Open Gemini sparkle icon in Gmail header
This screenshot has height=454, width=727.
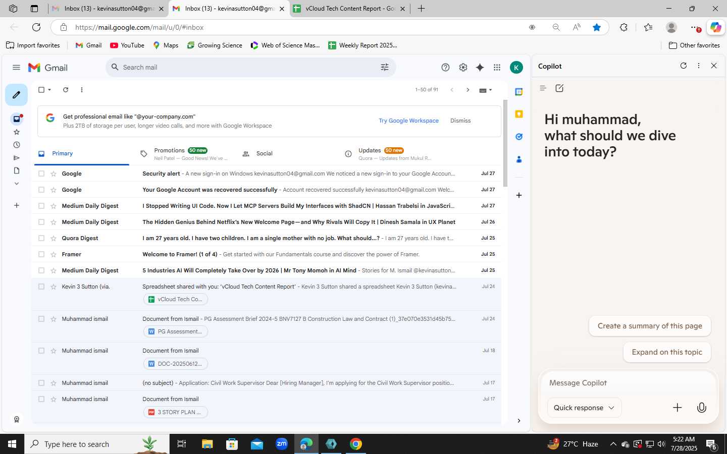tap(480, 68)
